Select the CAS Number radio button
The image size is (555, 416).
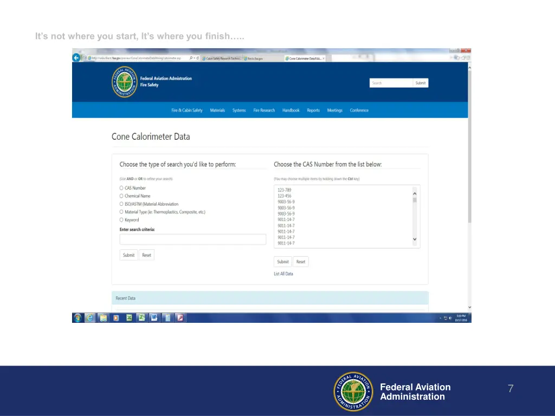point(121,188)
